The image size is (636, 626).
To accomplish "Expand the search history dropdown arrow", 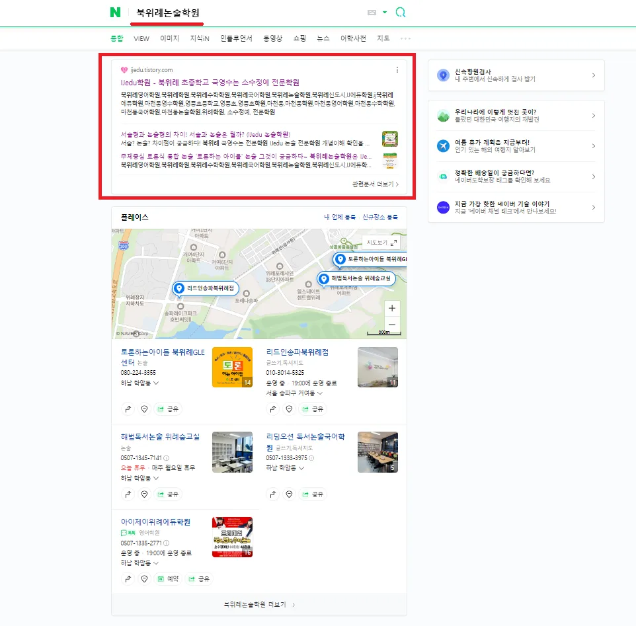I will tap(385, 12).
